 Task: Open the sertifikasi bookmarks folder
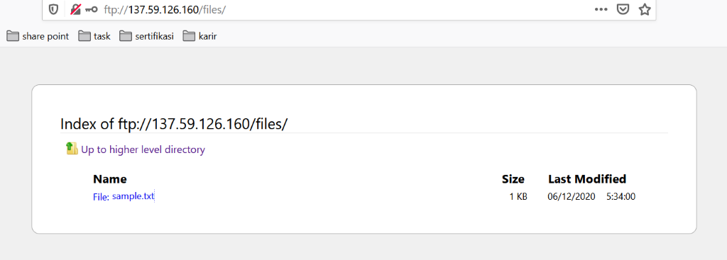[x=146, y=36]
